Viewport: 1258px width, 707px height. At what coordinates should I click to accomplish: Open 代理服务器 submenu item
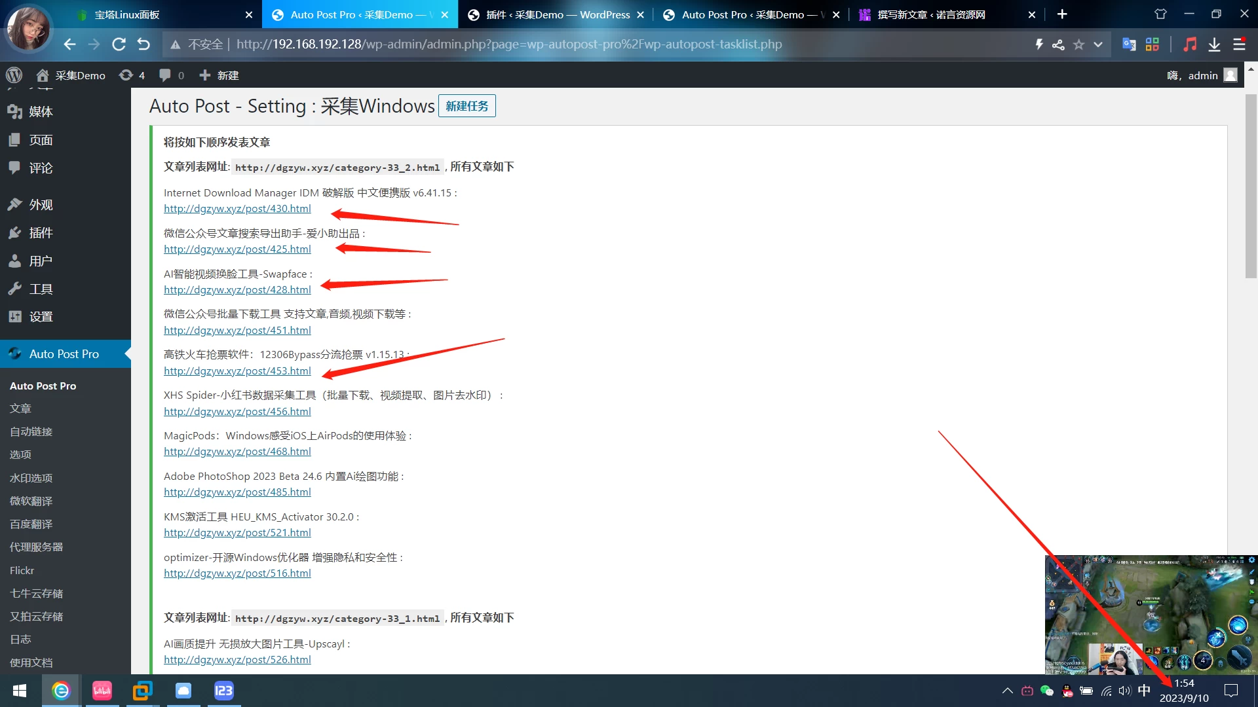(x=36, y=547)
